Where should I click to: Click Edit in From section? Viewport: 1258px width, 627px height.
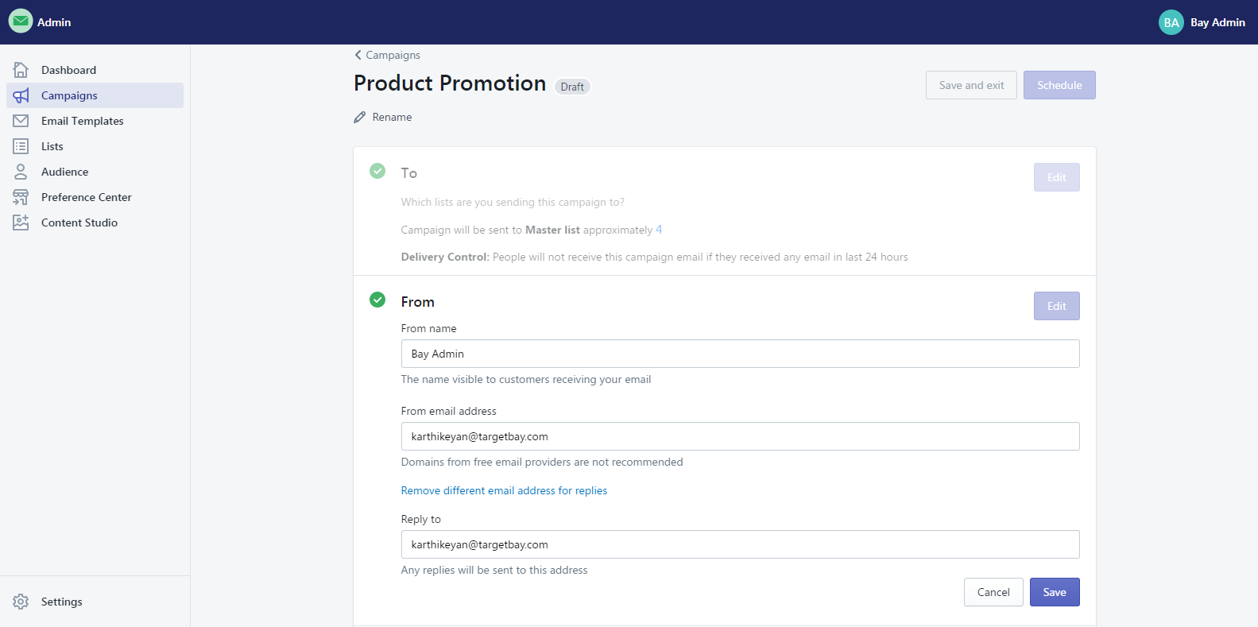coord(1056,306)
